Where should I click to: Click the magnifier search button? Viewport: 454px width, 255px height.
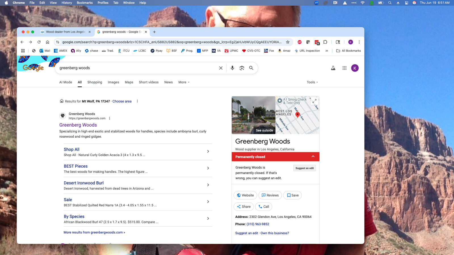pyautogui.click(x=251, y=68)
